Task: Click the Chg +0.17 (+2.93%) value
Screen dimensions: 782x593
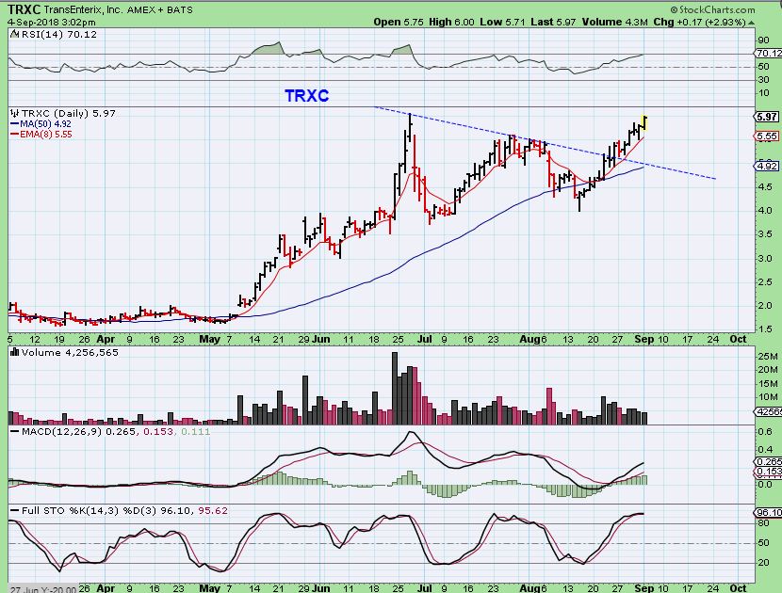Action: [x=700, y=22]
